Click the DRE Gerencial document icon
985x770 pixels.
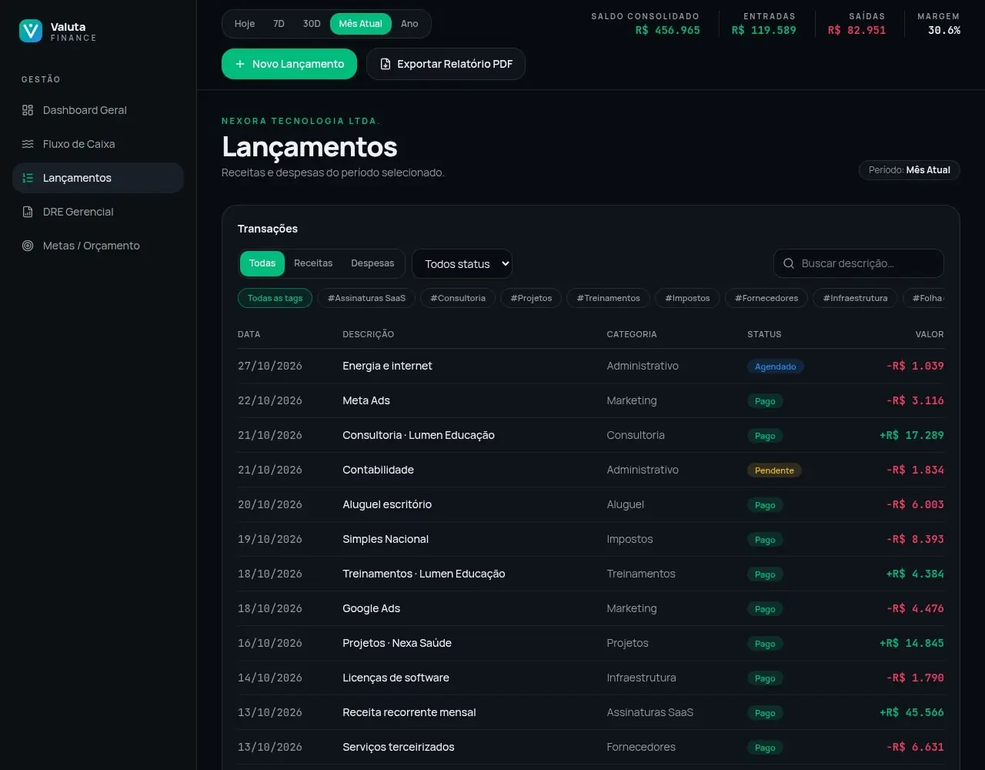28,212
